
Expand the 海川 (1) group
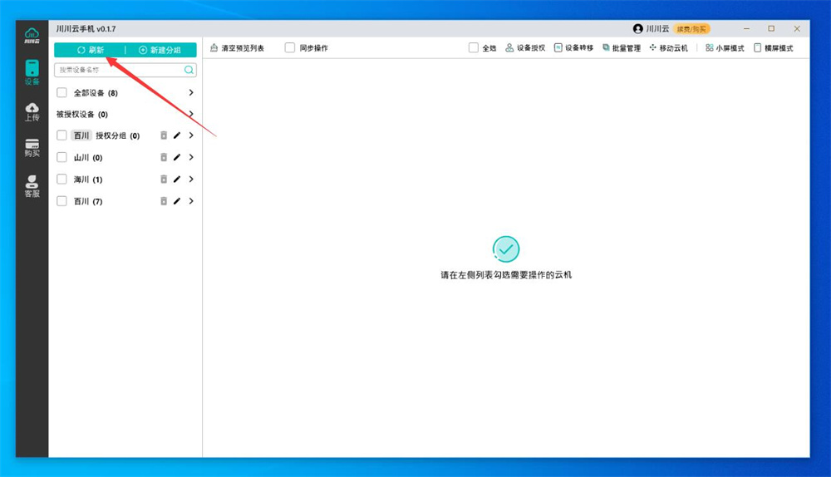pos(191,179)
